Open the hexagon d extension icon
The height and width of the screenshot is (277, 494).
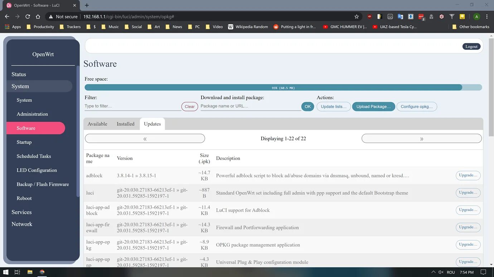click(442, 16)
